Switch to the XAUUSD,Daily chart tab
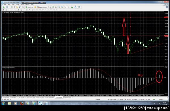Image resolution: width=170 pixels, height=111 pixels. pos(68,97)
